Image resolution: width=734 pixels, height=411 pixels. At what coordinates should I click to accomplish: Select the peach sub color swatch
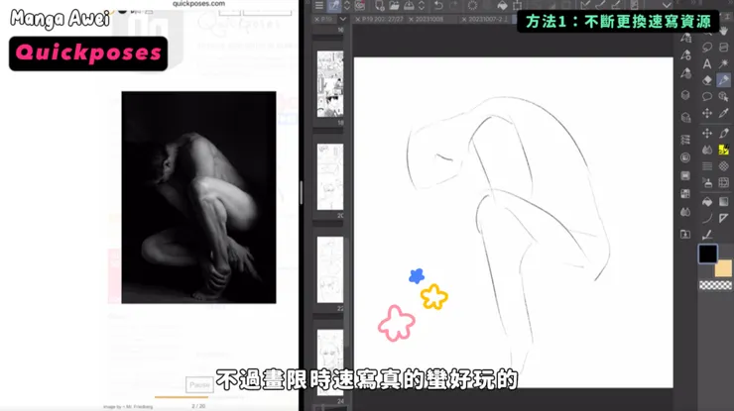[x=724, y=268]
